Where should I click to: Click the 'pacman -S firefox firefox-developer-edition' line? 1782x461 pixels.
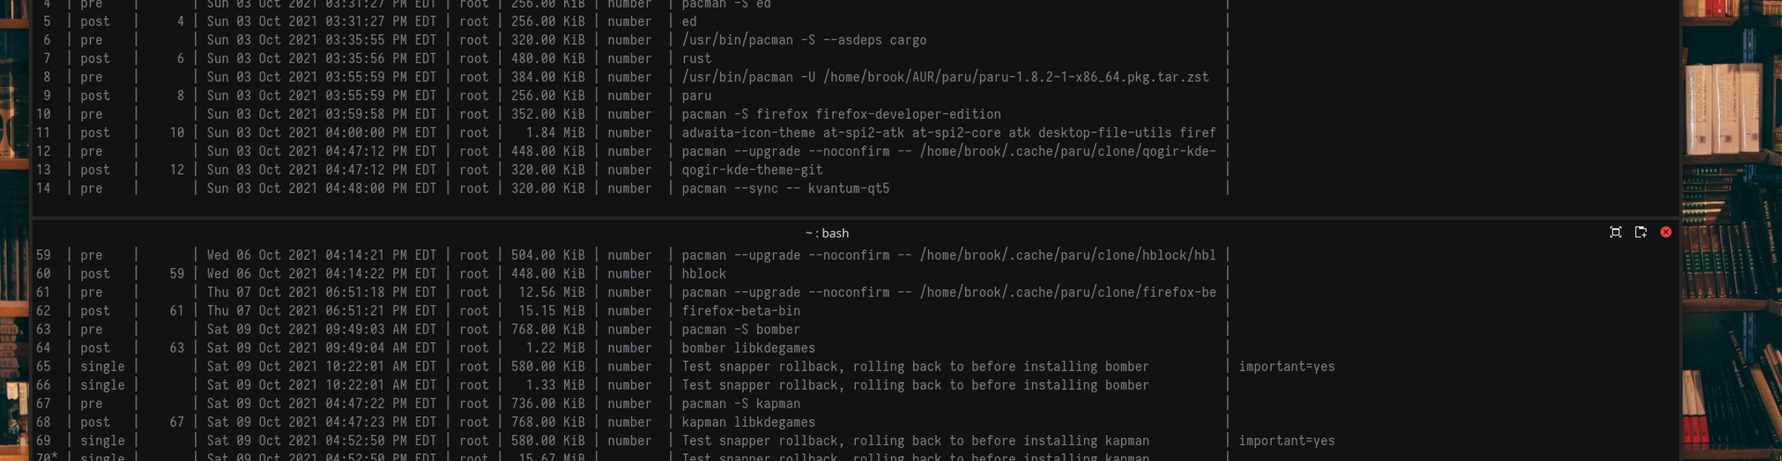pyautogui.click(x=841, y=114)
